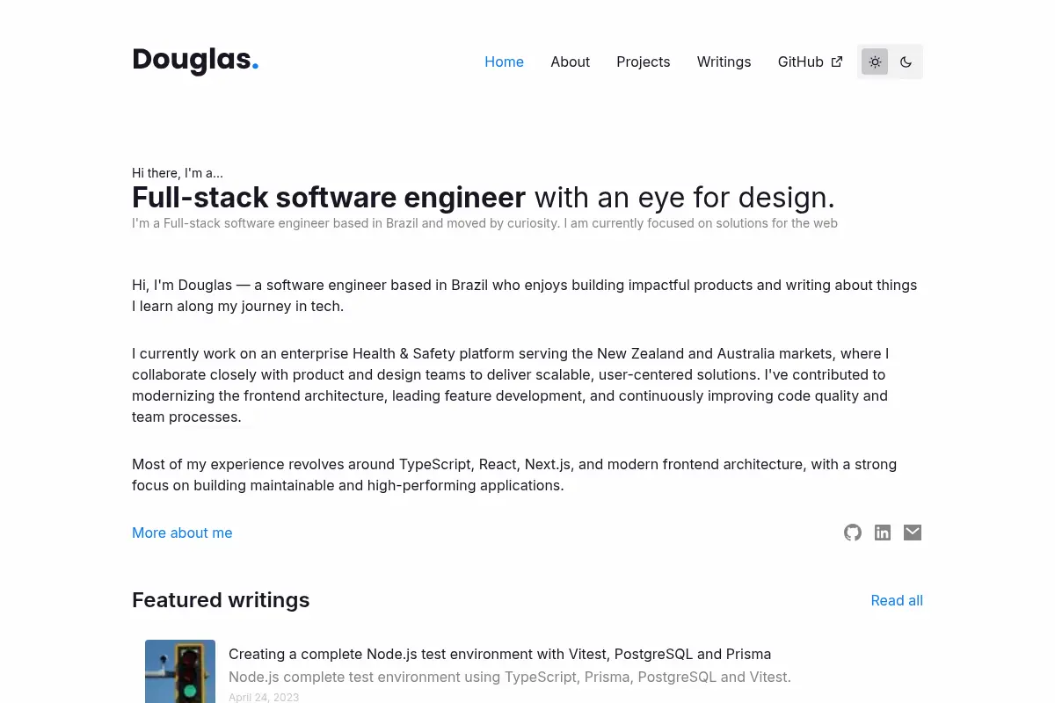Switch to light theme sun icon
Screen dimensions: 1055x703
pyautogui.click(x=875, y=62)
